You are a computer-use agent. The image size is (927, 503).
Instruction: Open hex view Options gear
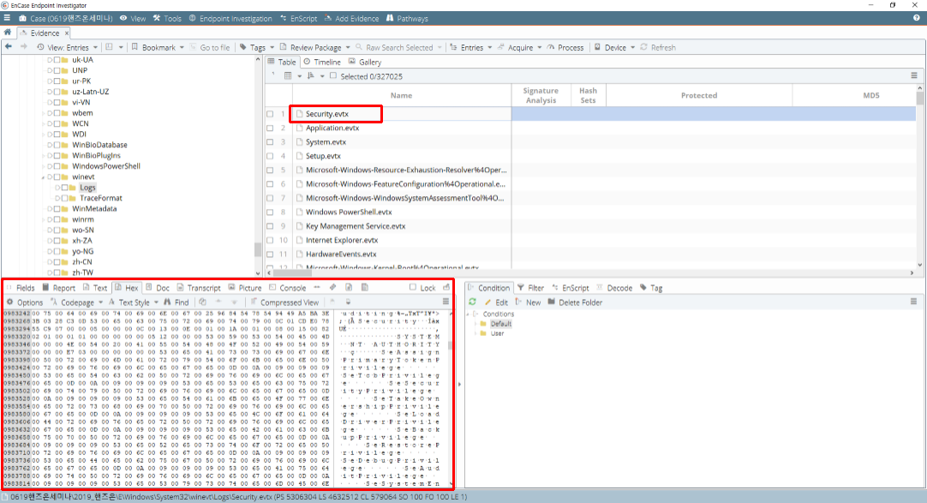tap(25, 302)
